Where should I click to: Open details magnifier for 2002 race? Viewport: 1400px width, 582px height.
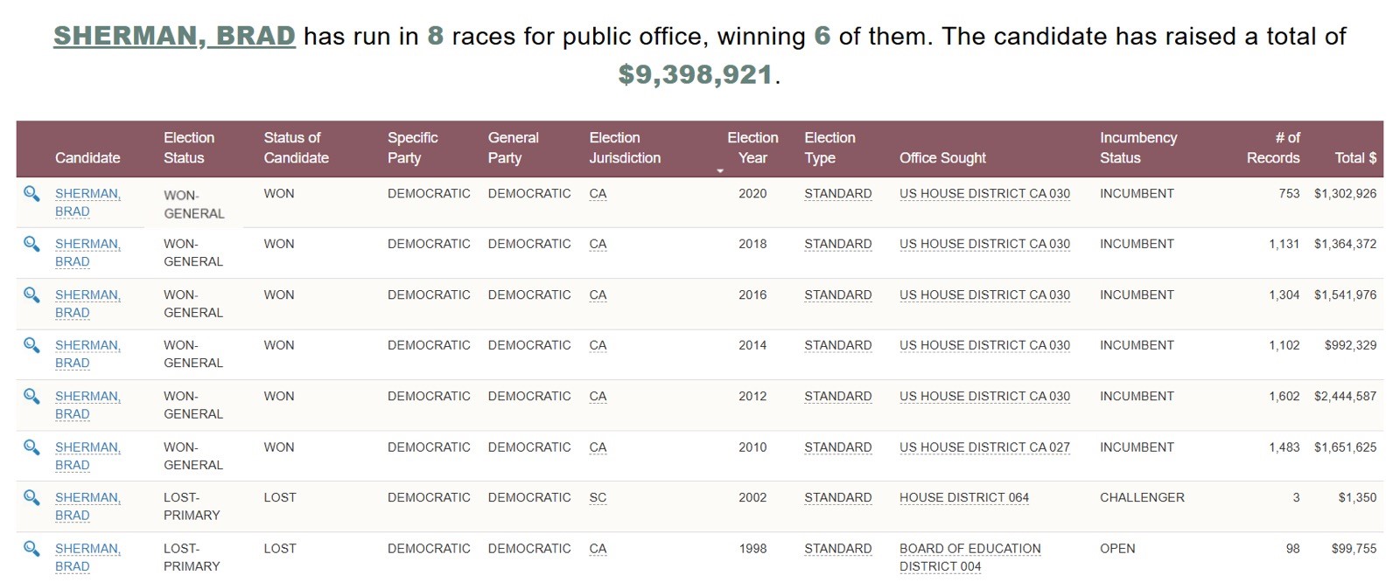[x=31, y=497]
